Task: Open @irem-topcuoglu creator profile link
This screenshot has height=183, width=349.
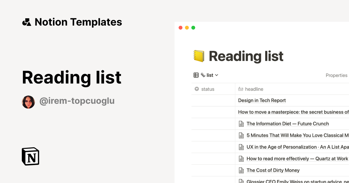Action: pyautogui.click(x=77, y=101)
